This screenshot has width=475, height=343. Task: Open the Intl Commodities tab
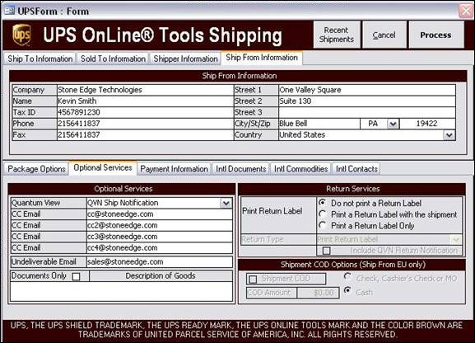300,169
